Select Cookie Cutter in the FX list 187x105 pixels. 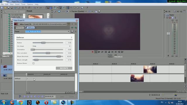click(x=15, y=17)
